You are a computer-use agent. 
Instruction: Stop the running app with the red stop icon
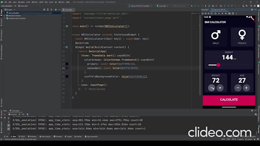coord(216,6)
